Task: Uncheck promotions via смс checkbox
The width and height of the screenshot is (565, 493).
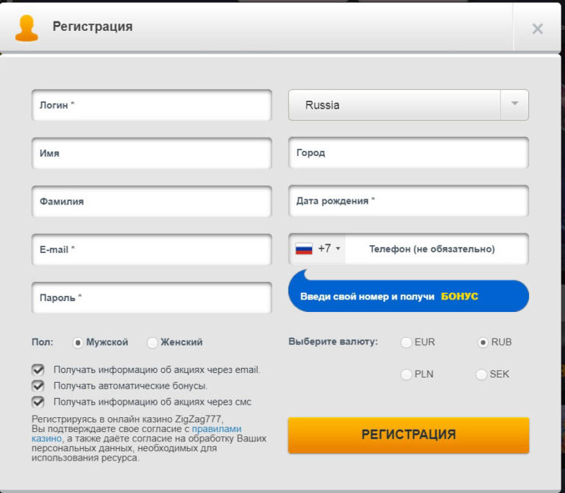Action: [38, 402]
